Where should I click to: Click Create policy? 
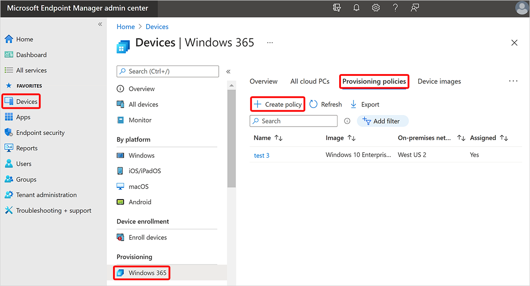[278, 104]
